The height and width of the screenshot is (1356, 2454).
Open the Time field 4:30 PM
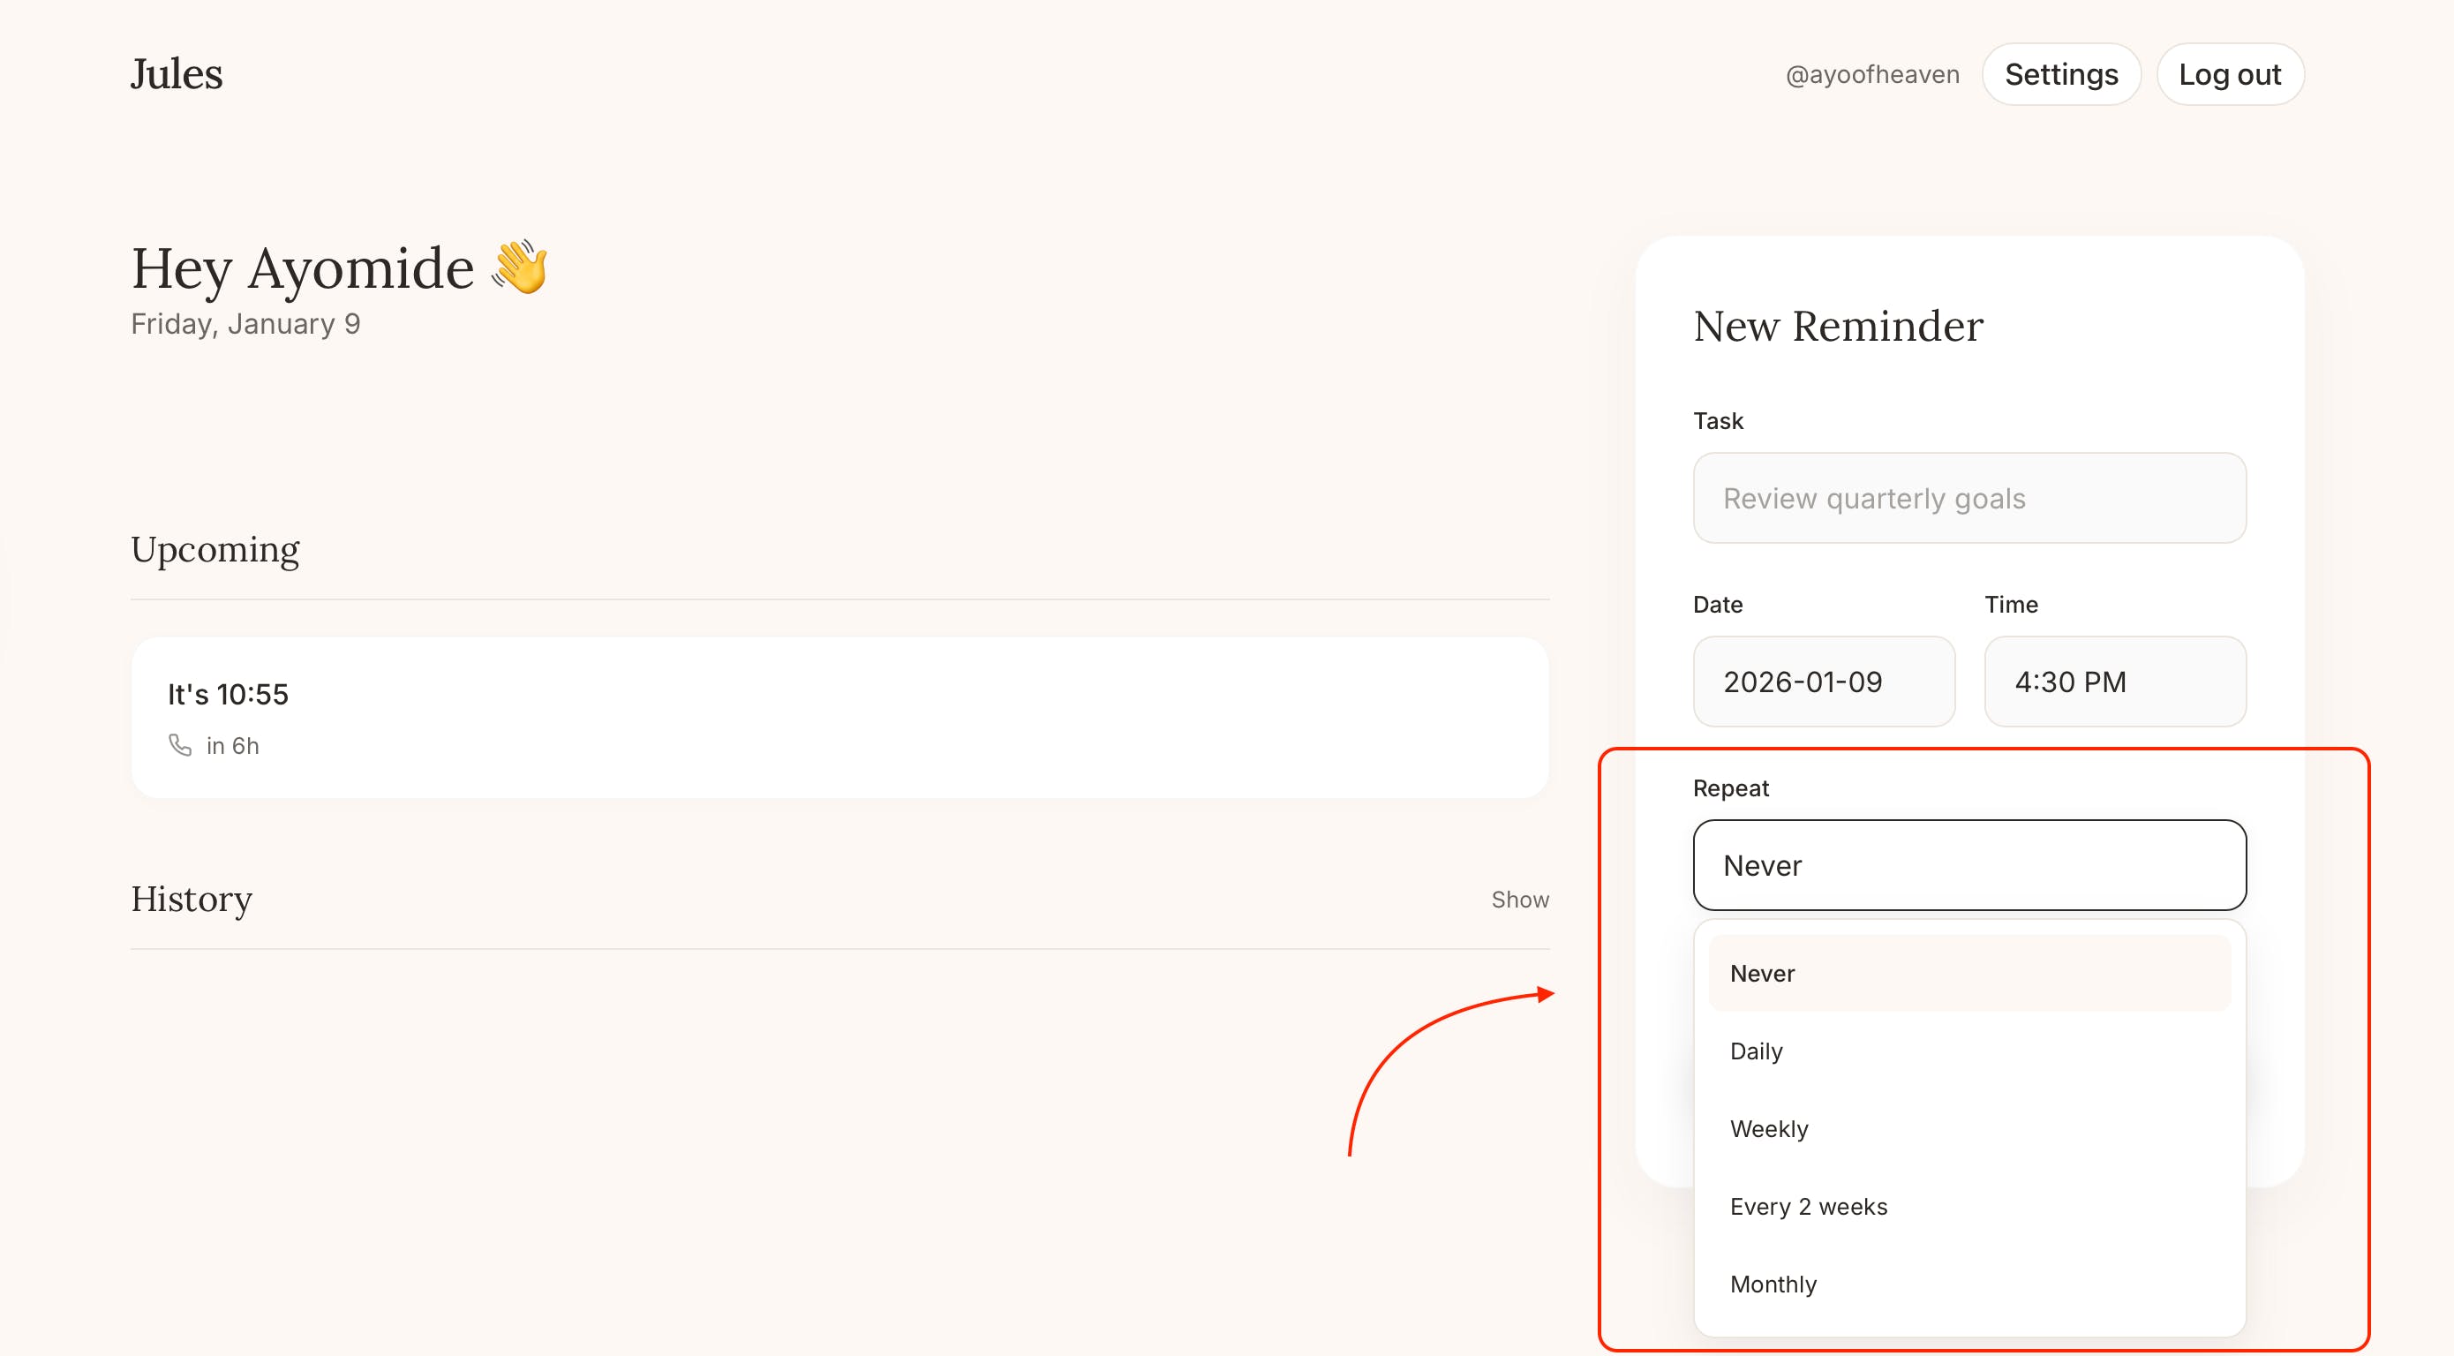click(2115, 682)
